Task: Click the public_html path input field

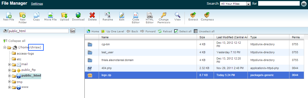Action: pos(38,31)
